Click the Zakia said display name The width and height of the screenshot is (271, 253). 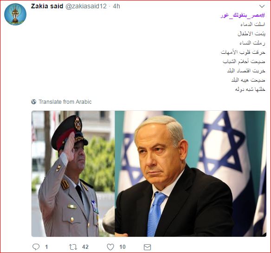tap(47, 6)
